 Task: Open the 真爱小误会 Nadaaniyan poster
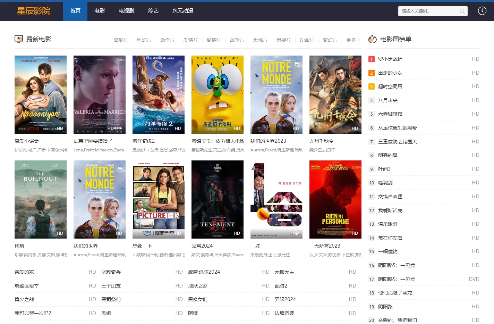pos(41,94)
